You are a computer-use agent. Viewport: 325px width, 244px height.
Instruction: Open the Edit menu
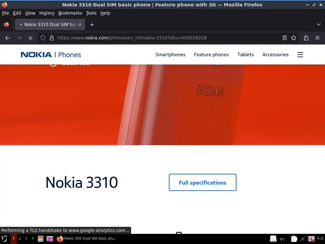pyautogui.click(x=17, y=13)
